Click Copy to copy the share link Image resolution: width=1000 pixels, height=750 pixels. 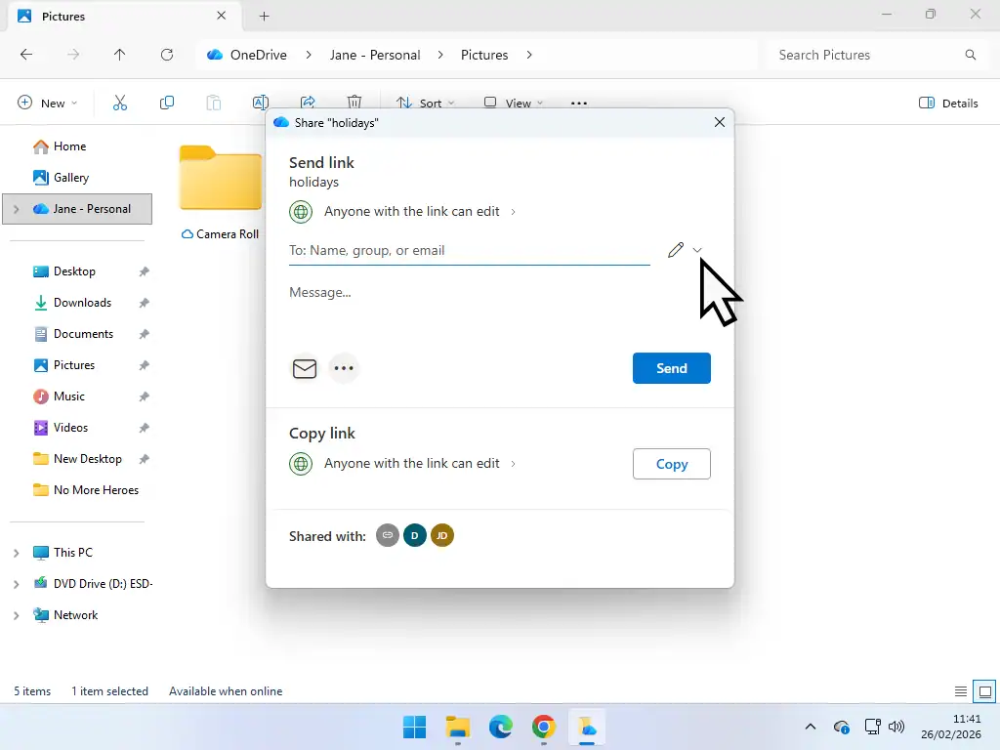(671, 464)
